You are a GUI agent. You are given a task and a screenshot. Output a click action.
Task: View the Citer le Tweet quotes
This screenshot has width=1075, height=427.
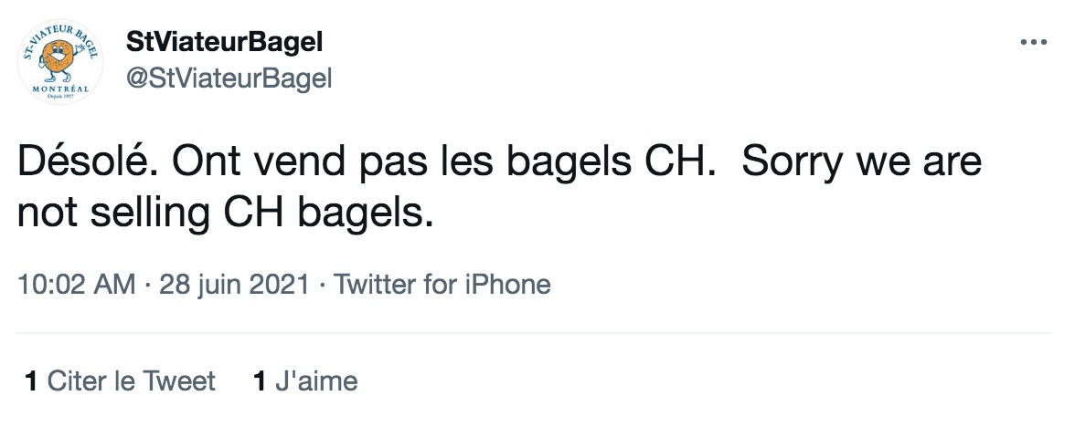click(120, 381)
